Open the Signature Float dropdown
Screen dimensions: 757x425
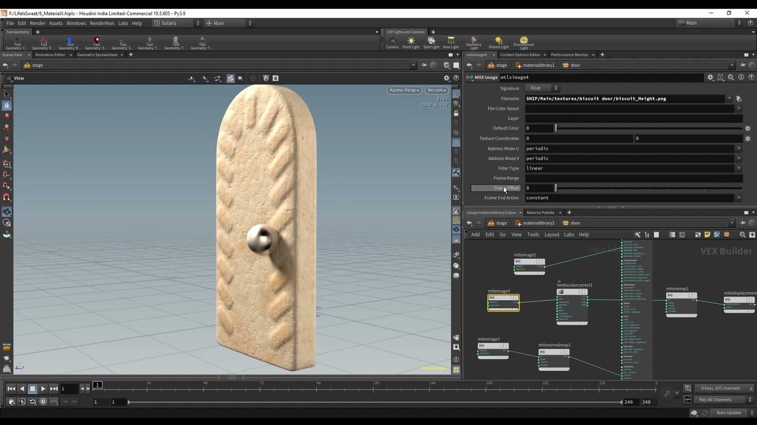542,88
